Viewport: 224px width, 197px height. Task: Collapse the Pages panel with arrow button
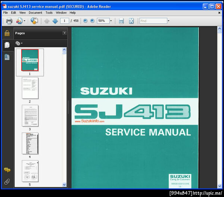point(65,33)
